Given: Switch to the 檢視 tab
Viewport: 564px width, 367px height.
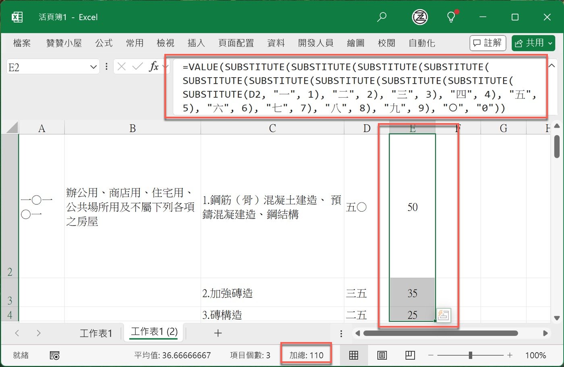Looking at the screenshot, I should (x=166, y=43).
